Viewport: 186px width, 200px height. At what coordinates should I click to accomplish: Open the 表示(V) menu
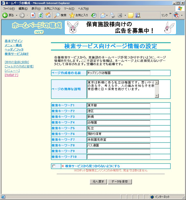pyautogui.click(x=36, y=9)
